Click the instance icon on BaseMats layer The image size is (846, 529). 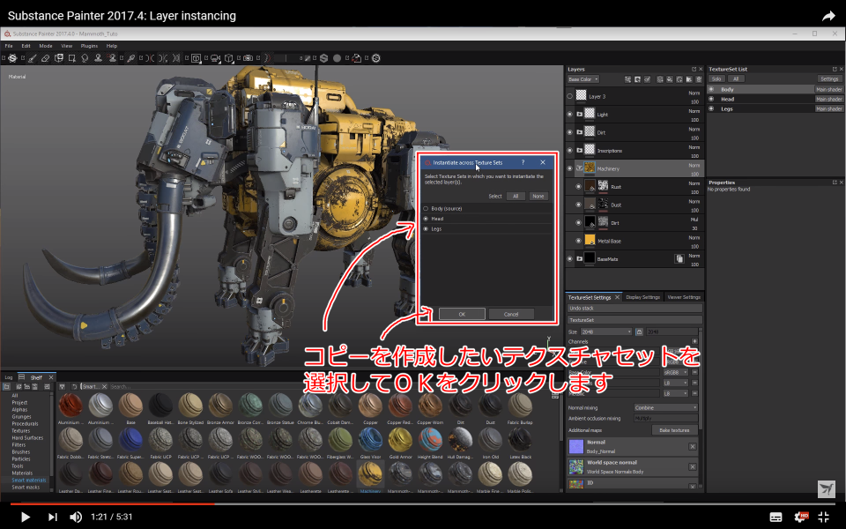click(x=679, y=259)
